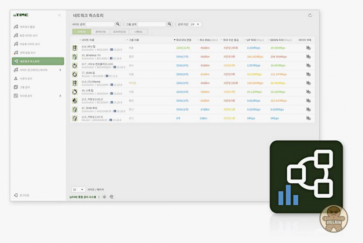The height and width of the screenshot is (243, 363).
Task: Click the group search magnifier icon
Action: point(170,24)
